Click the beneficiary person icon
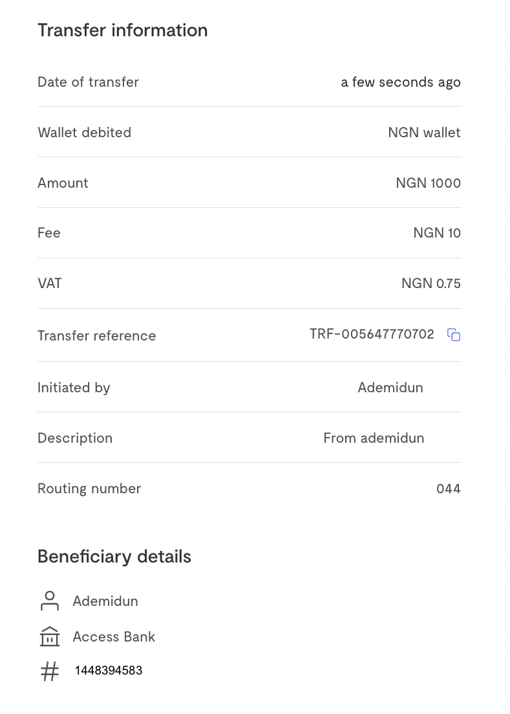510x714 pixels. coord(50,601)
